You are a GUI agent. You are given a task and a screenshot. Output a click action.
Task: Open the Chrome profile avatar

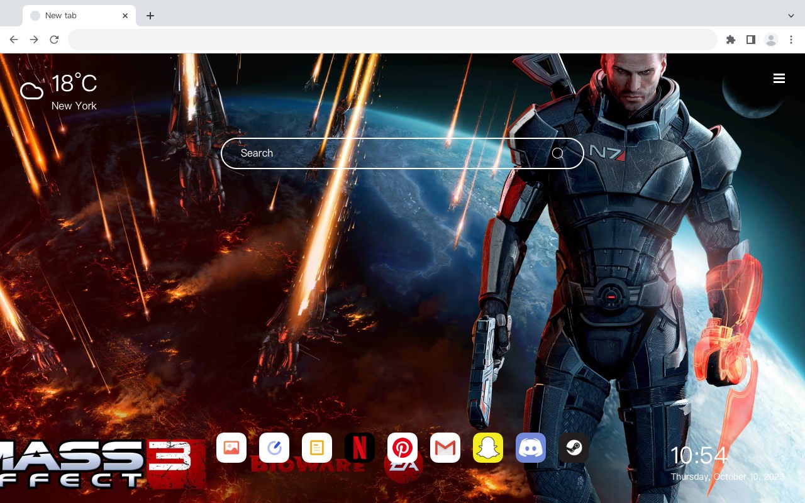click(x=771, y=40)
